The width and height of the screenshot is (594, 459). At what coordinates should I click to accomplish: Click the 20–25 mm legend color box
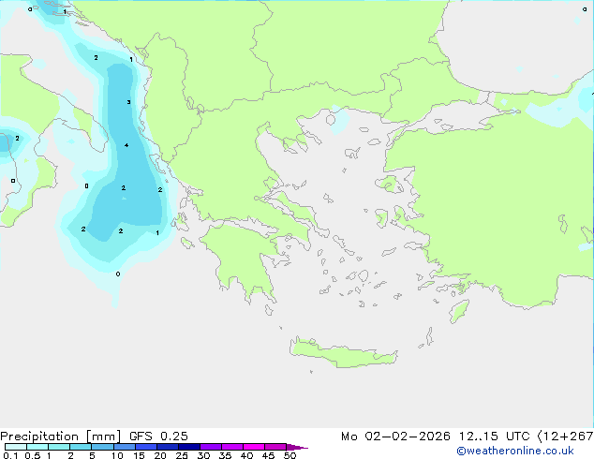[x=168, y=447]
